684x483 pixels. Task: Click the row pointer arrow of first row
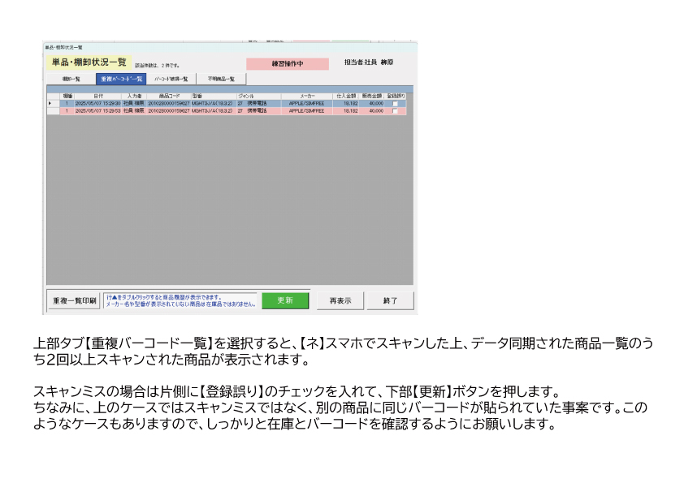click(x=50, y=104)
